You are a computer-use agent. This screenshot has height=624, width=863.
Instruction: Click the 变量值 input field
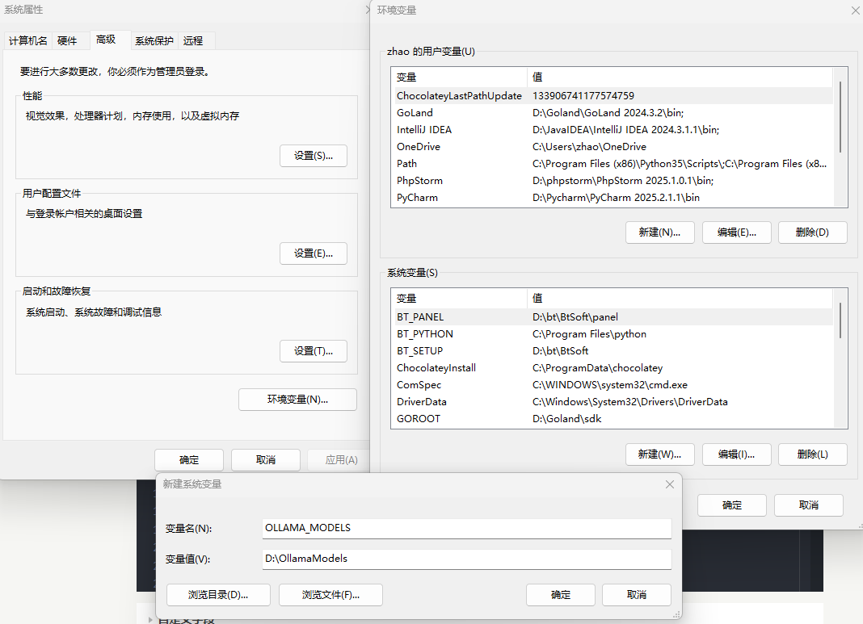click(466, 559)
